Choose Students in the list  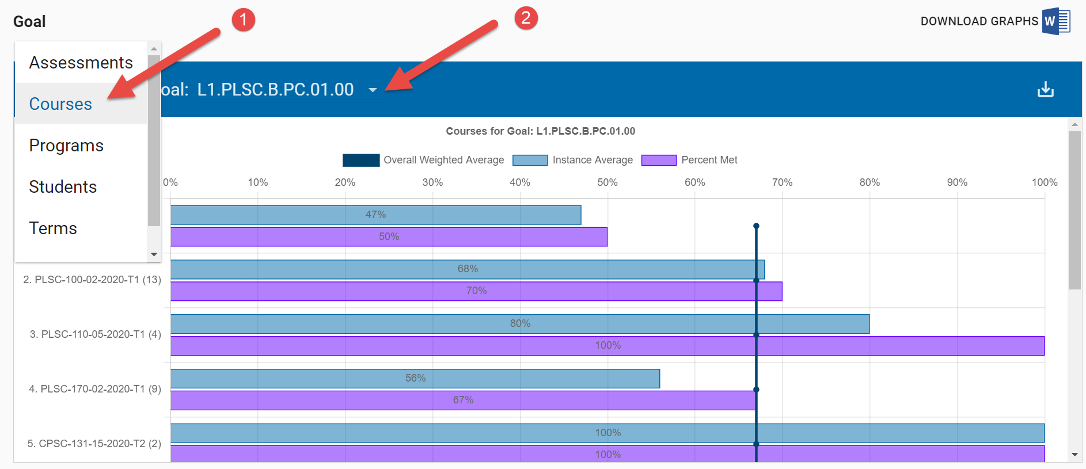(x=63, y=187)
